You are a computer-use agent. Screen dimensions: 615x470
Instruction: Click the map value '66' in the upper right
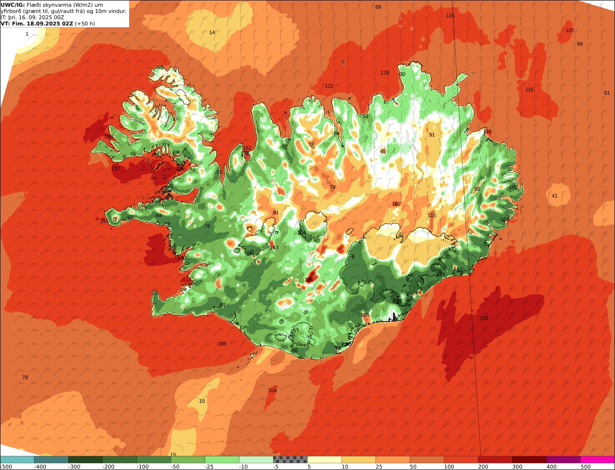tap(580, 44)
